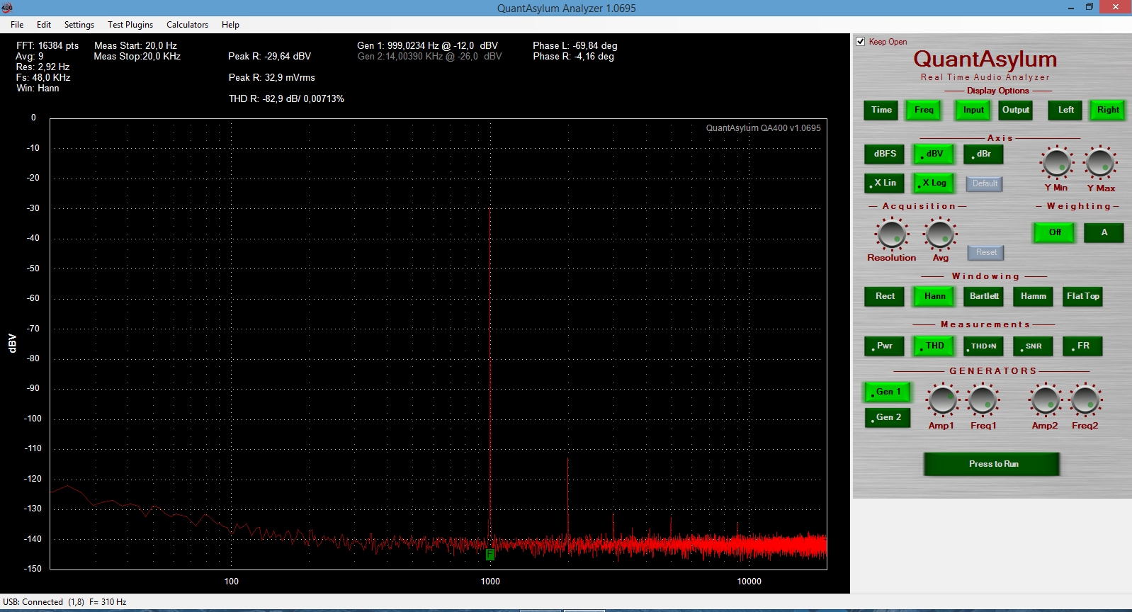Click the FFT 16384 pts readout
Screen dimensions: 1132x612
tap(47, 45)
